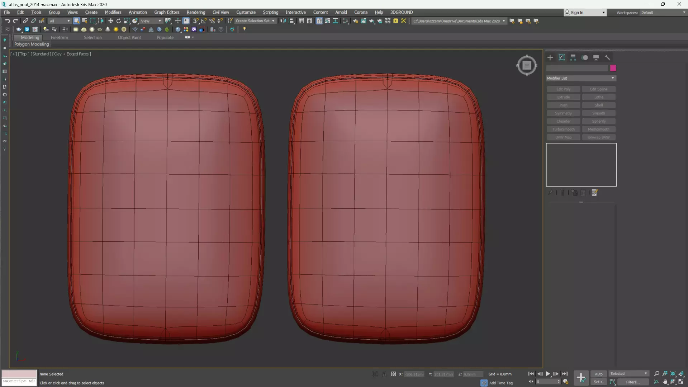The width and height of the screenshot is (688, 387).
Task: Toggle Absolute/Offset transform type-in mode
Action: coord(394,374)
